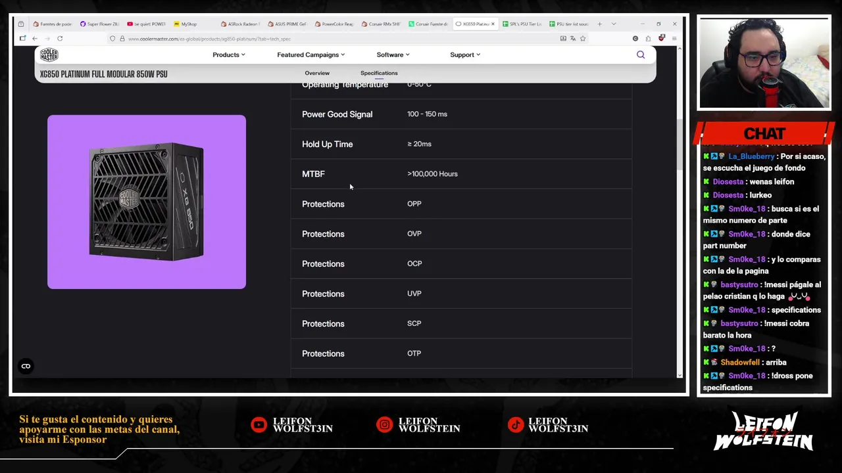Click the SCP protection value
842x473 pixels.
coord(414,323)
